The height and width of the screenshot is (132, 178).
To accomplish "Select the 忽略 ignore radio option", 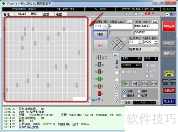I will coord(124,91).
